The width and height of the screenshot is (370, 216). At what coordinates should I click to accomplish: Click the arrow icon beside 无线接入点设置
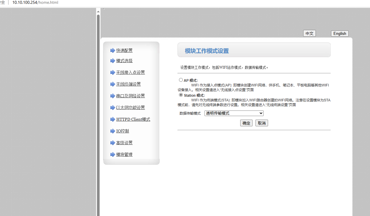[112, 72]
